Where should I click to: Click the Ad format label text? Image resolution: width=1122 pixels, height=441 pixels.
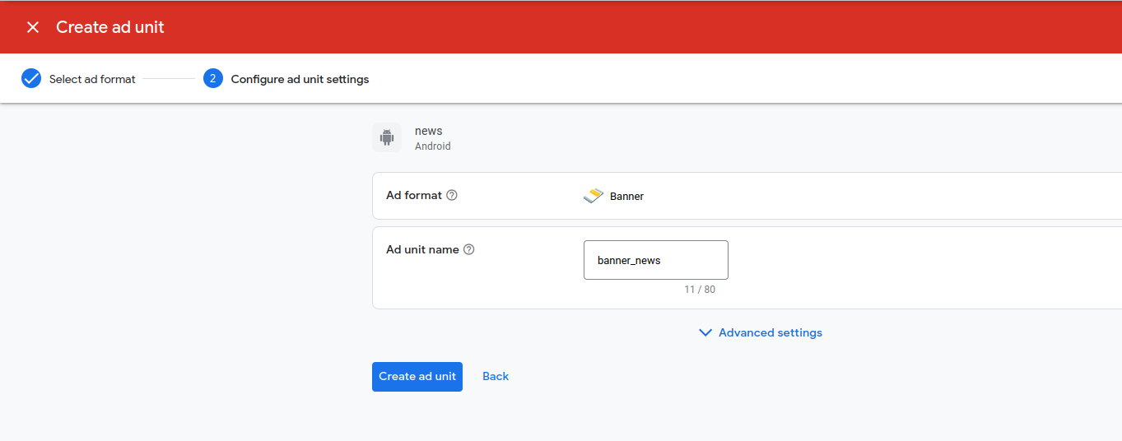tap(414, 196)
